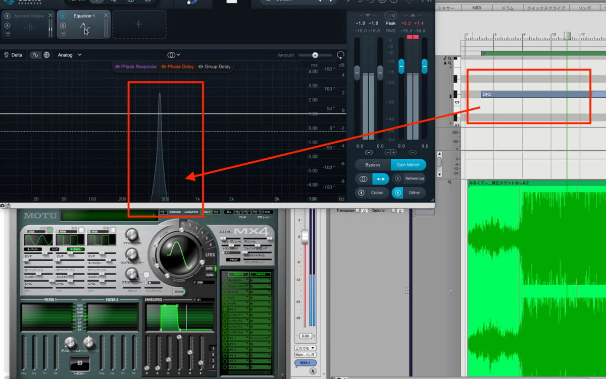The height and width of the screenshot is (379, 606).
Task: Select the EQ curve view icon
Action: tap(36, 55)
